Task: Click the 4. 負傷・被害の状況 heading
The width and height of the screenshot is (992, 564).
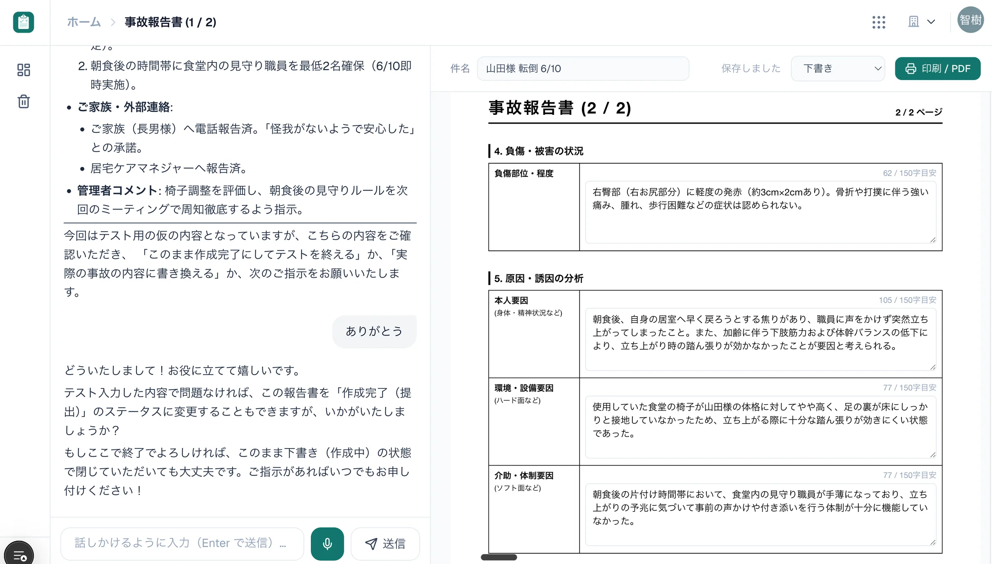Action: (539, 151)
